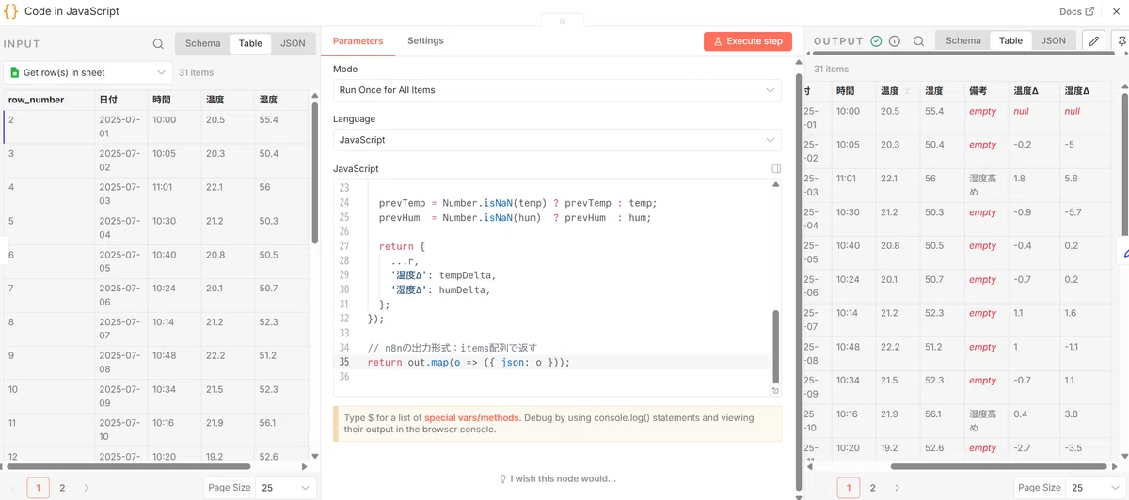Screen dimensions: 1129x500
Task: Click output cell with value -2.7
Action: [x=1032, y=448]
